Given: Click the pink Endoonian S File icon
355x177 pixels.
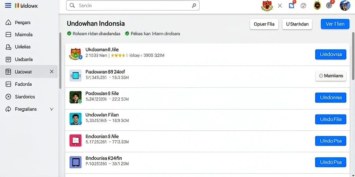Looking at the screenshot, I should (75, 141).
